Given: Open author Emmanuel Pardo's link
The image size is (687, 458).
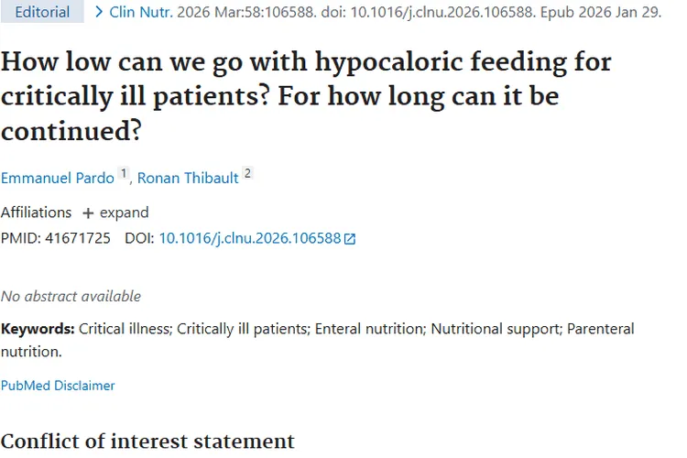Looking at the screenshot, I should pos(58,178).
